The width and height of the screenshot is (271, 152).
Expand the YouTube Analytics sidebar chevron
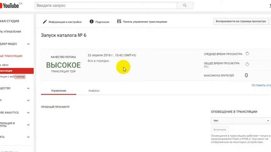28,113
